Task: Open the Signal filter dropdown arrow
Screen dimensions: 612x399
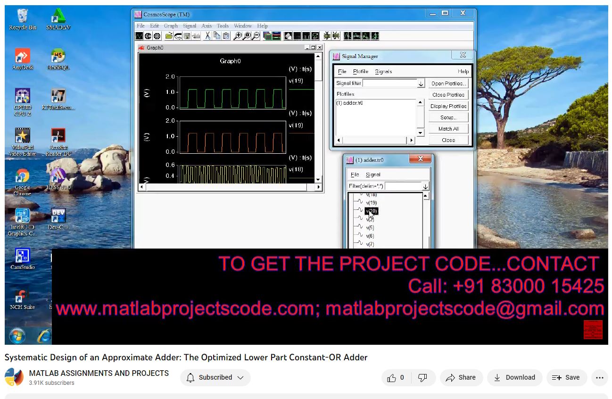Action: click(421, 83)
